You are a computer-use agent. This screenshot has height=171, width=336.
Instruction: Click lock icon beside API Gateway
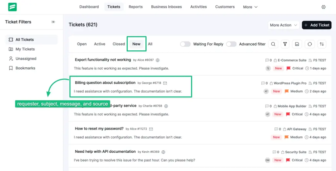point(284,129)
